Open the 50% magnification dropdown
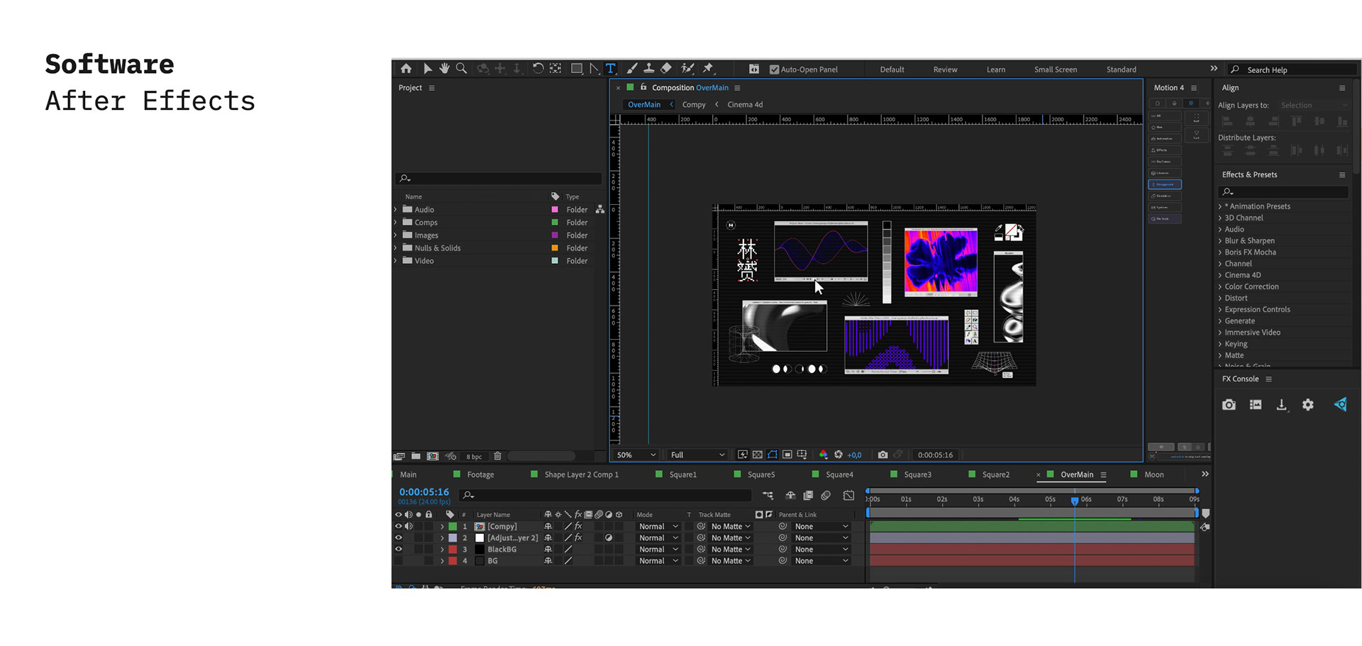Viewport: 1362px width, 646px height. pyautogui.click(x=636, y=455)
